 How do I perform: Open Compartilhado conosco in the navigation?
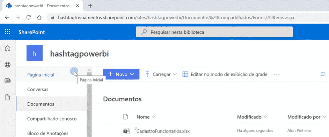click(52, 119)
